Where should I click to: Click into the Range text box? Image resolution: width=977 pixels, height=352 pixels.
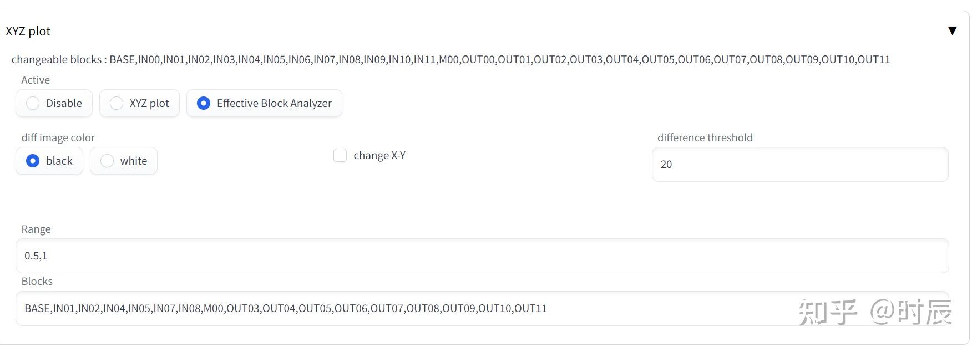(482, 256)
